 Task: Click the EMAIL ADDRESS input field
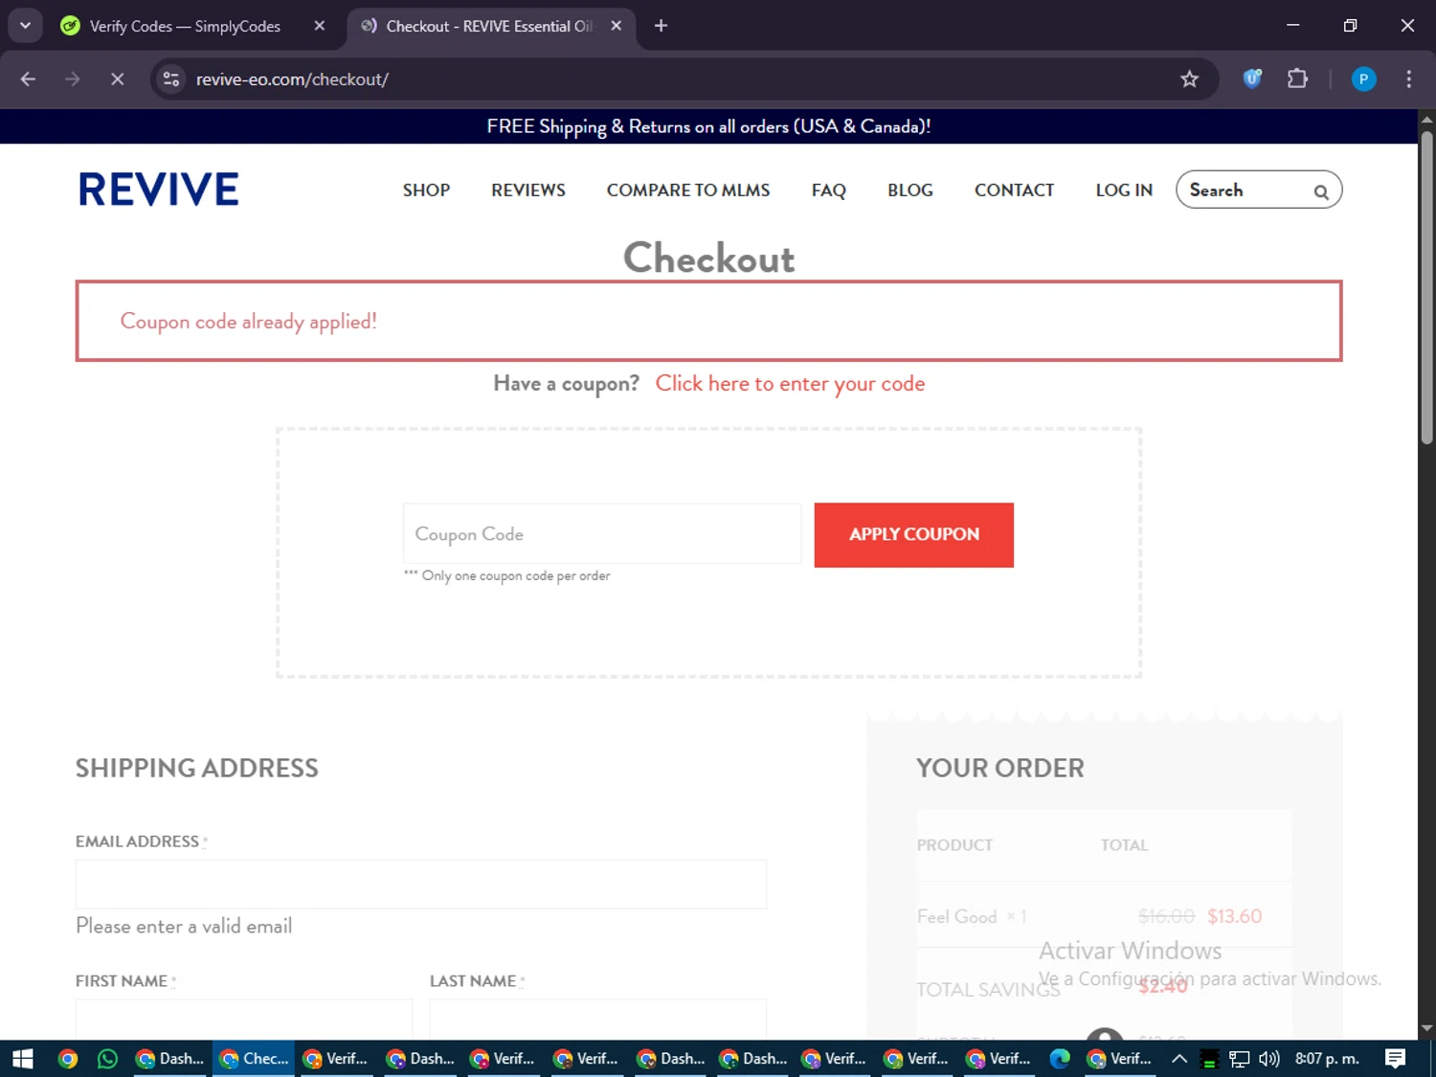pos(421,884)
